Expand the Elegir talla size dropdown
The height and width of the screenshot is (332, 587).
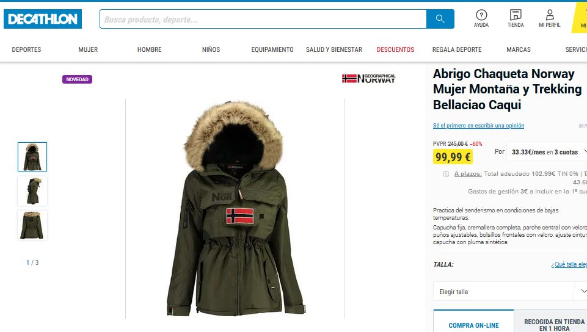(x=510, y=292)
